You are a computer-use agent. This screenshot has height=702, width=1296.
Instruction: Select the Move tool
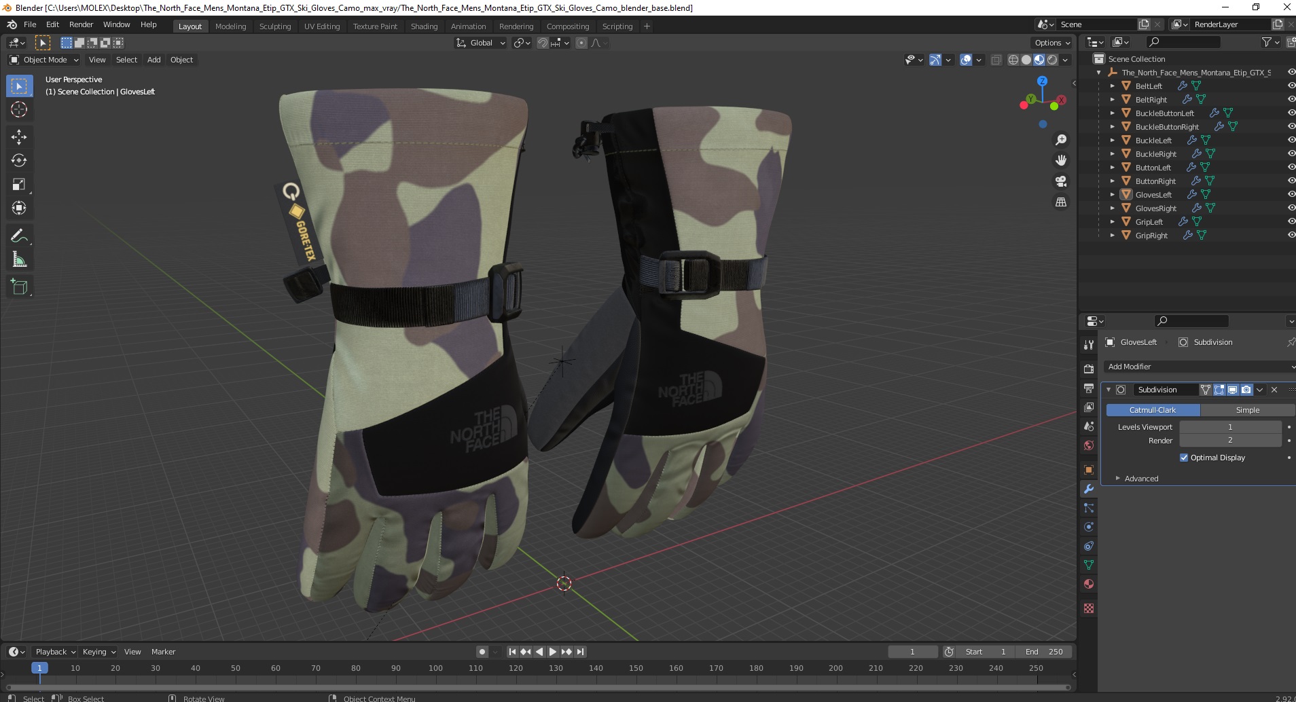[x=19, y=137]
